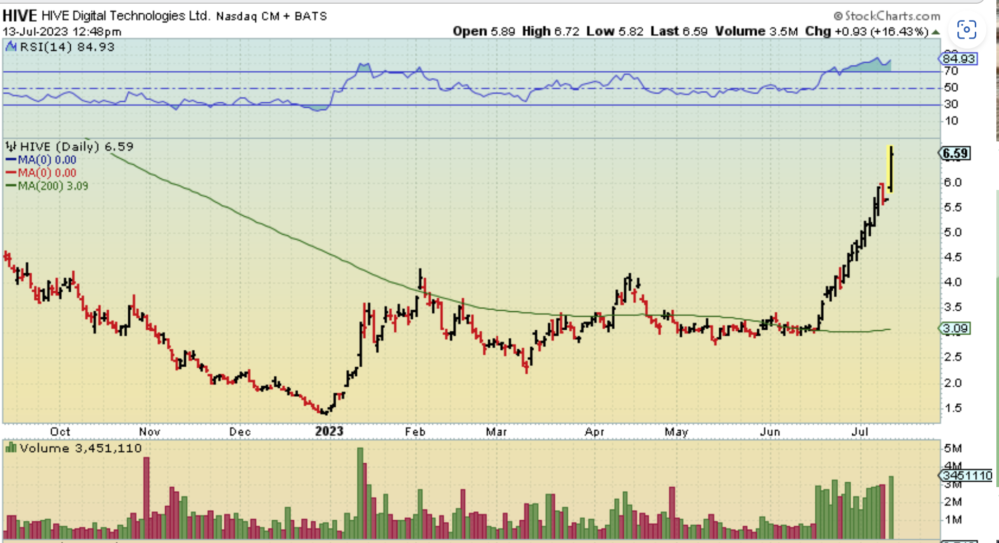Click the Dec label on the date axis

coord(240,432)
